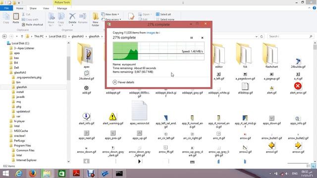Collapse dialog with Fewer details
This screenshot has width=317, height=178.
pyautogui.click(x=123, y=82)
